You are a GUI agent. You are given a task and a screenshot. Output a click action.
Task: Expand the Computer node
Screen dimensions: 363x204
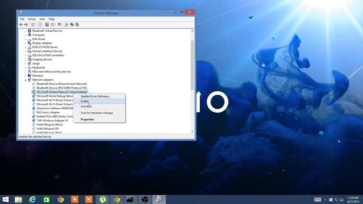[x=26, y=35]
